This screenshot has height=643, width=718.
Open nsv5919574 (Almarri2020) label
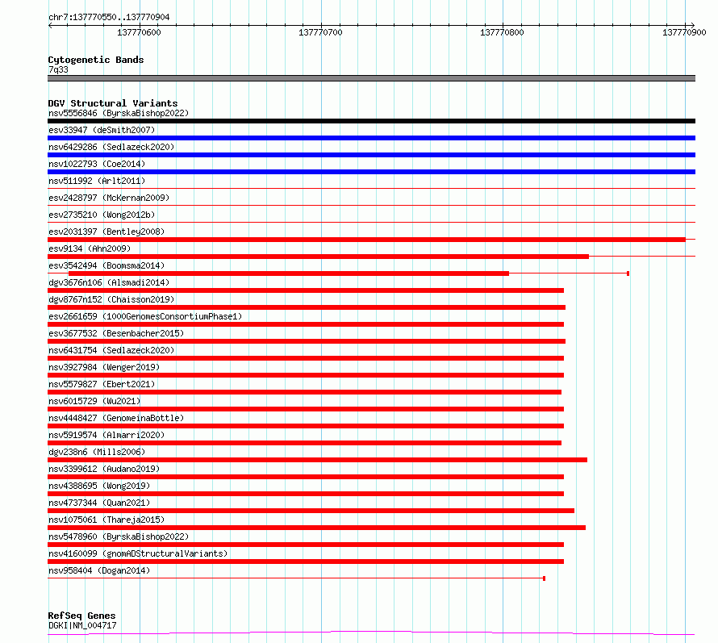point(106,435)
